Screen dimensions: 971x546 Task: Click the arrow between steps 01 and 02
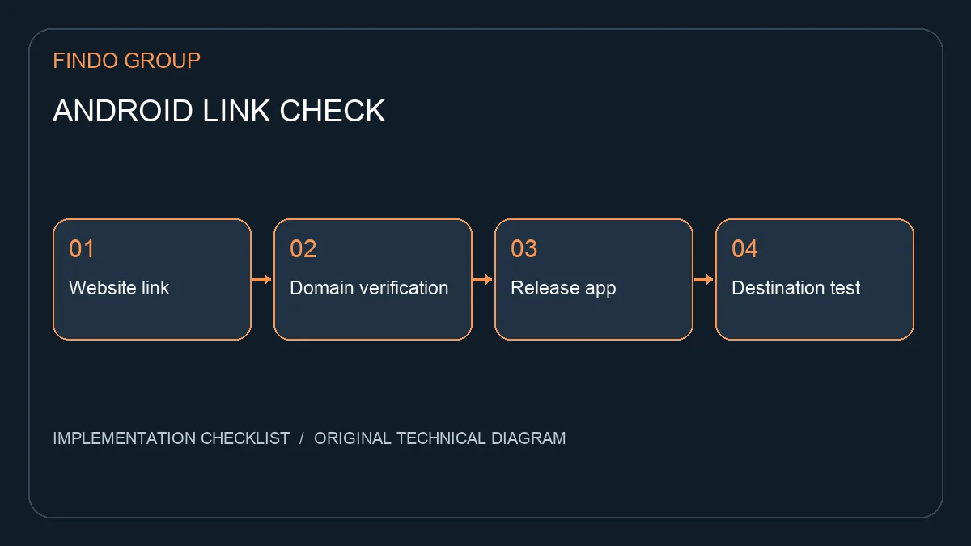tap(262, 280)
